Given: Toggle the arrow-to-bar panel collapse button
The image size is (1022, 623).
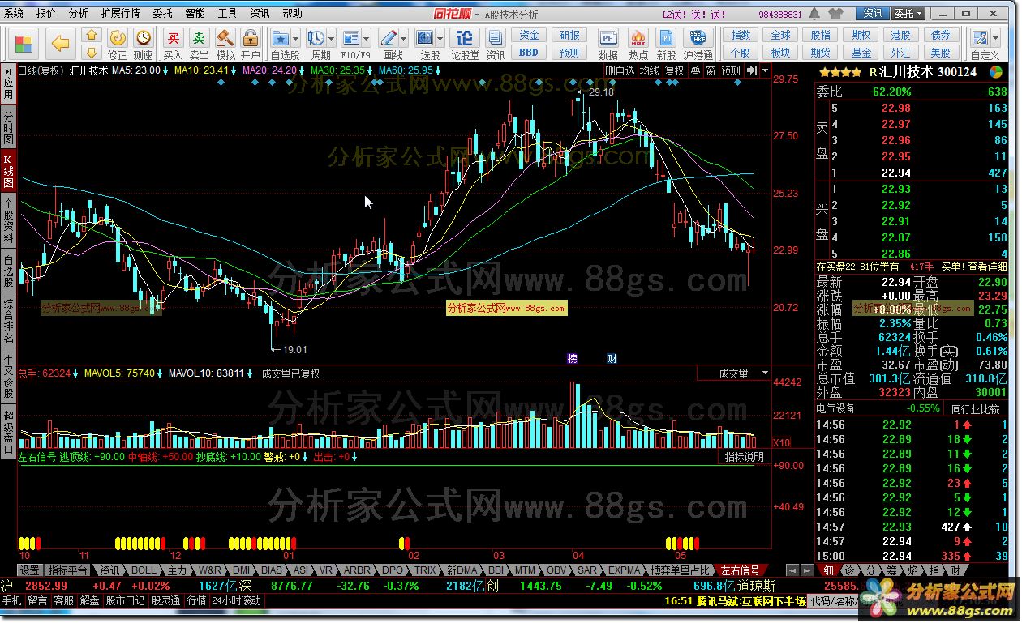Looking at the screenshot, I should click(751, 70).
